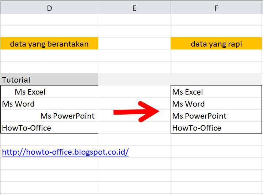
Task: Click the 'data yang berantakan' cell
Action: click(49, 43)
